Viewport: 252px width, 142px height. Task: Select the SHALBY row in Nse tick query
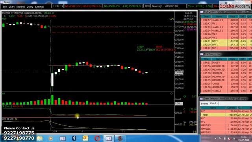click(226, 63)
